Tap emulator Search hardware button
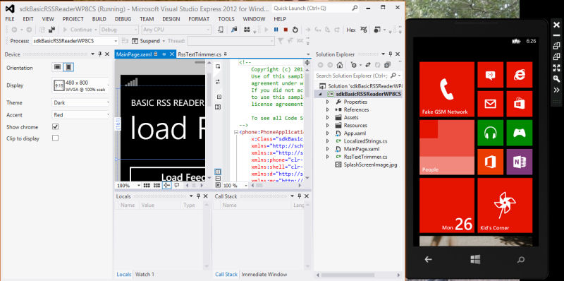The width and height of the screenshot is (564, 281). [520, 259]
